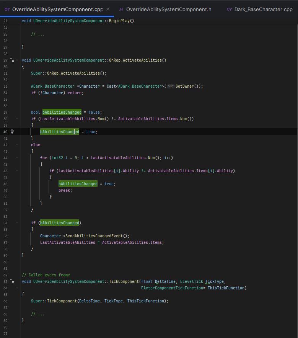The image size is (298, 338).
Task: Collapse the else block chevron on line 42
Action: tap(17, 145)
